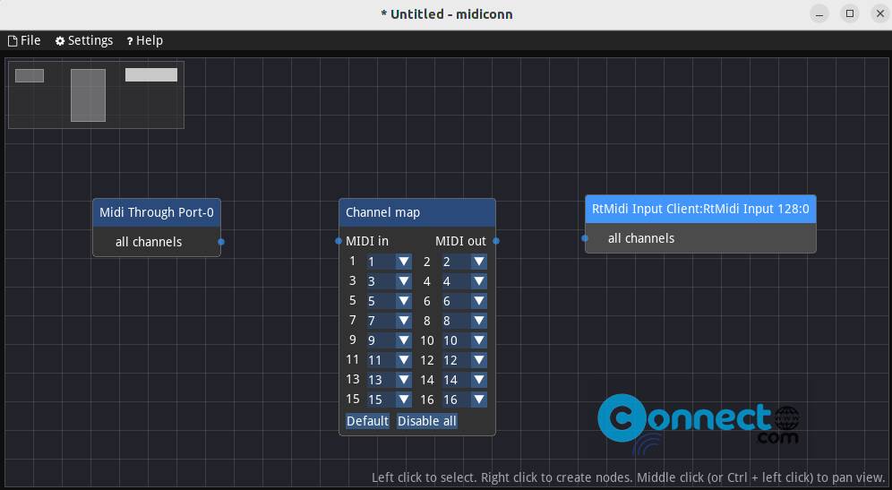This screenshot has width=892, height=490.
Task: Select the Midi Through Port-0 node title
Action: (x=157, y=212)
